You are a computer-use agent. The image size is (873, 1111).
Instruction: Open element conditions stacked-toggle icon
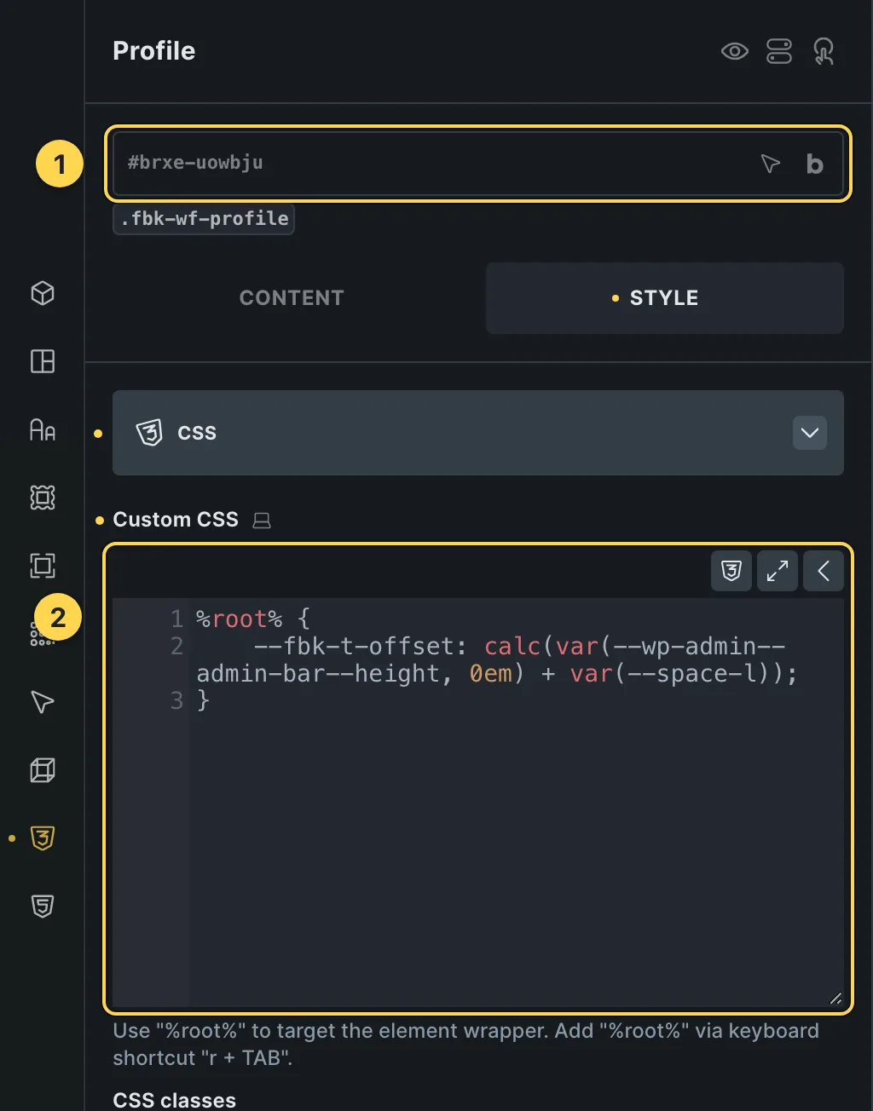779,51
